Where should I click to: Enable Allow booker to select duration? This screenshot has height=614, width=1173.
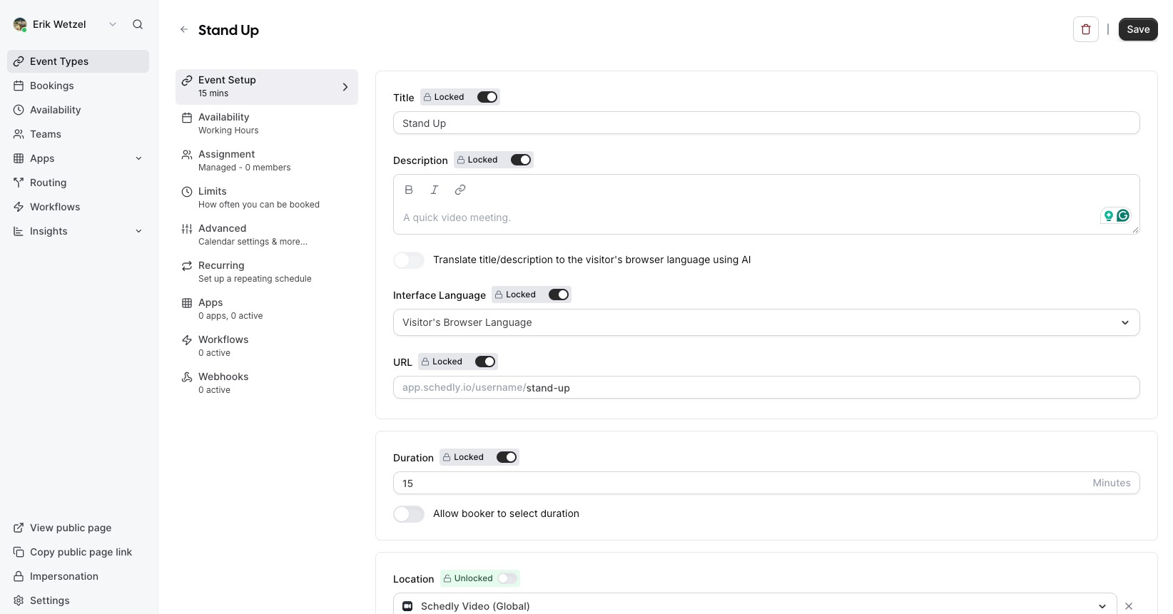click(x=409, y=513)
